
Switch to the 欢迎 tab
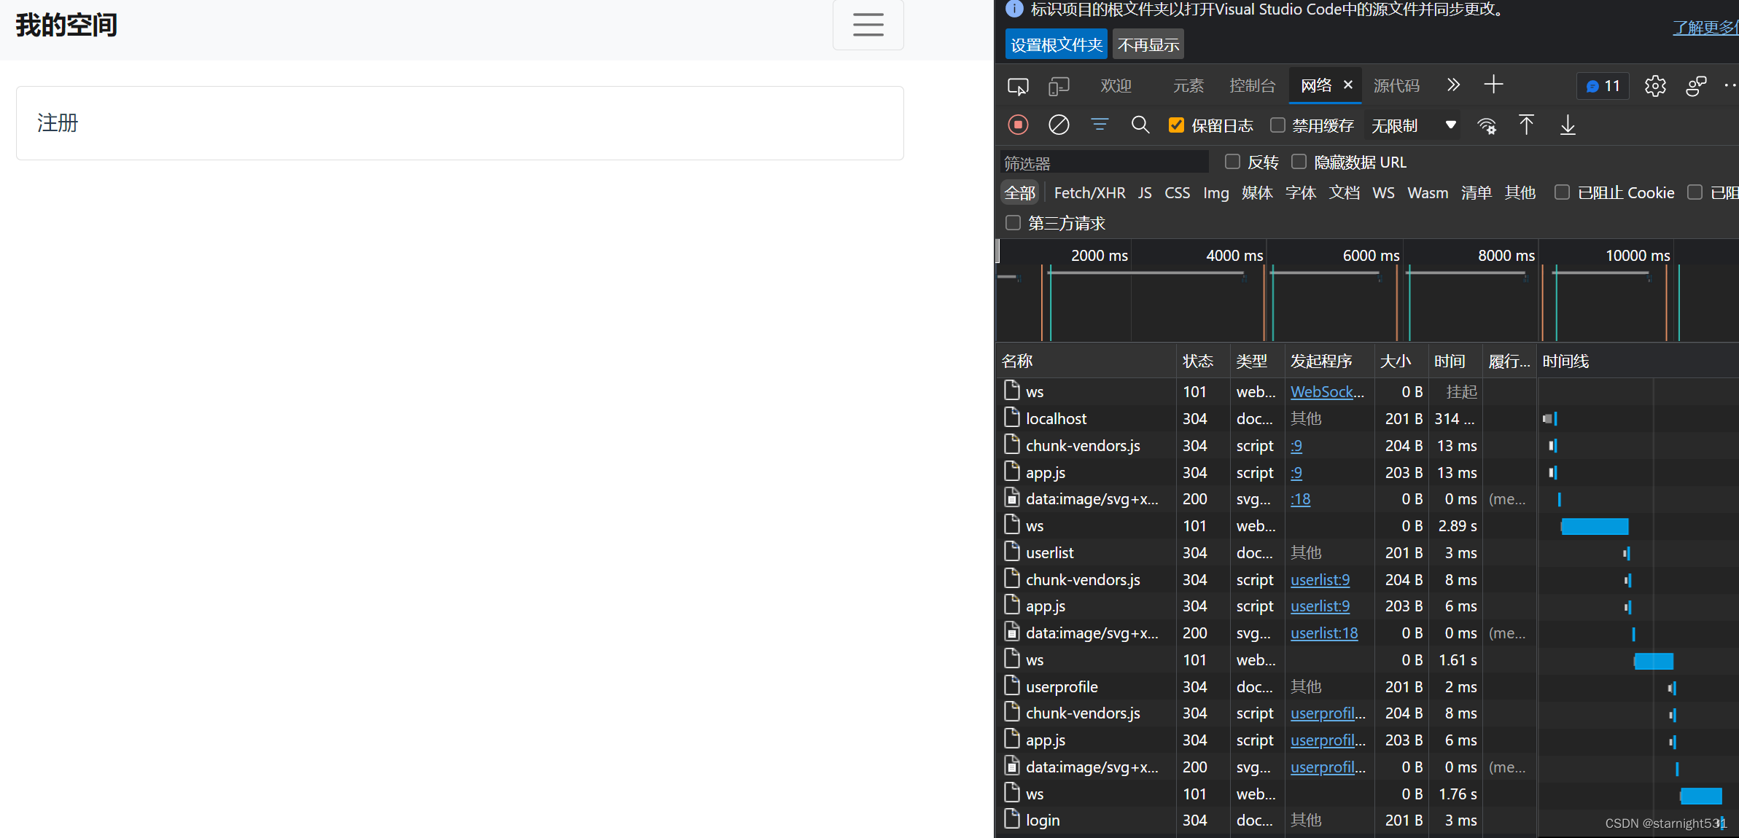click(1116, 86)
